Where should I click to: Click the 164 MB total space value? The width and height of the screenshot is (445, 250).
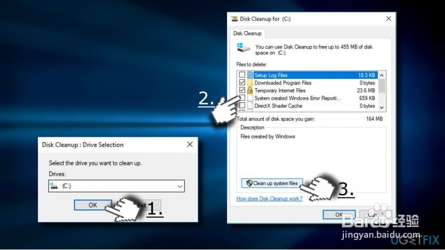(x=374, y=119)
